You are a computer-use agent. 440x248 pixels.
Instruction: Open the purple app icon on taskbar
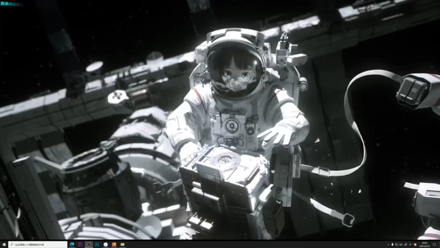(80, 245)
